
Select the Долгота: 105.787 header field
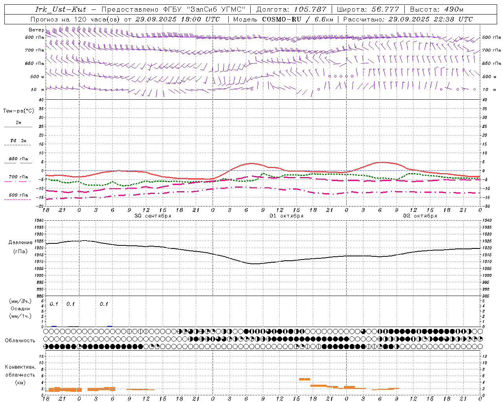[x=291, y=9]
